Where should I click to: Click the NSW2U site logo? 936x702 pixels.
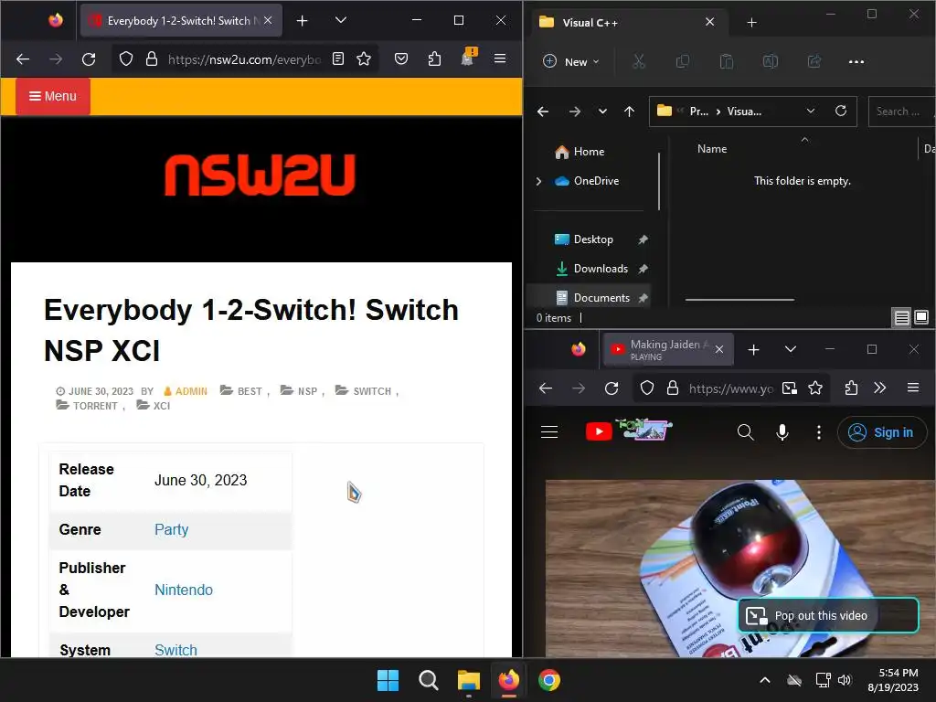pos(261,175)
